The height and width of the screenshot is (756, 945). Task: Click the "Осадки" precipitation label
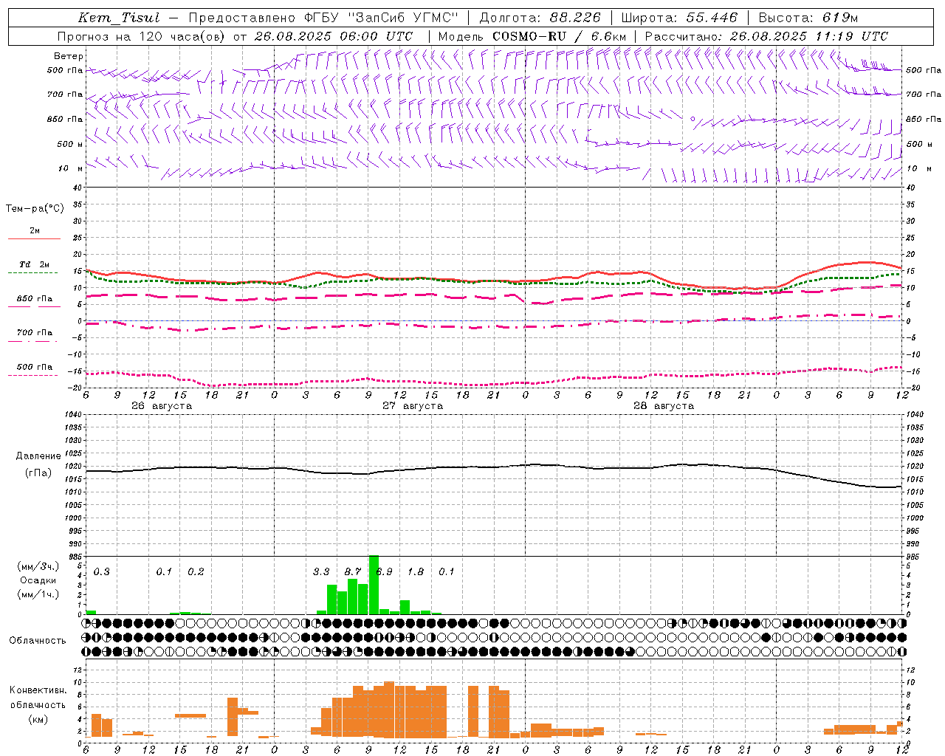[38, 580]
